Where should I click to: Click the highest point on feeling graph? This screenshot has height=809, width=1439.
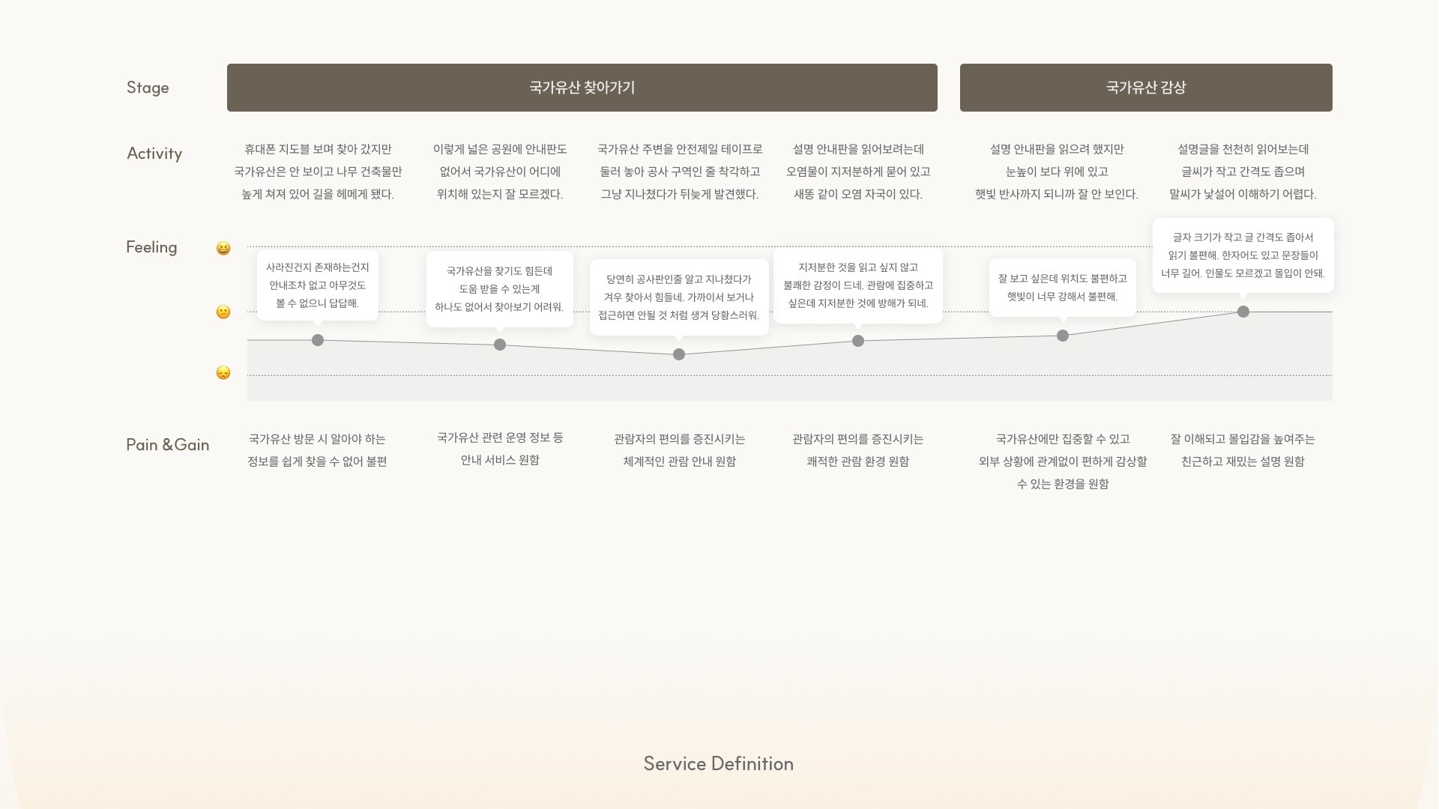[1243, 312]
